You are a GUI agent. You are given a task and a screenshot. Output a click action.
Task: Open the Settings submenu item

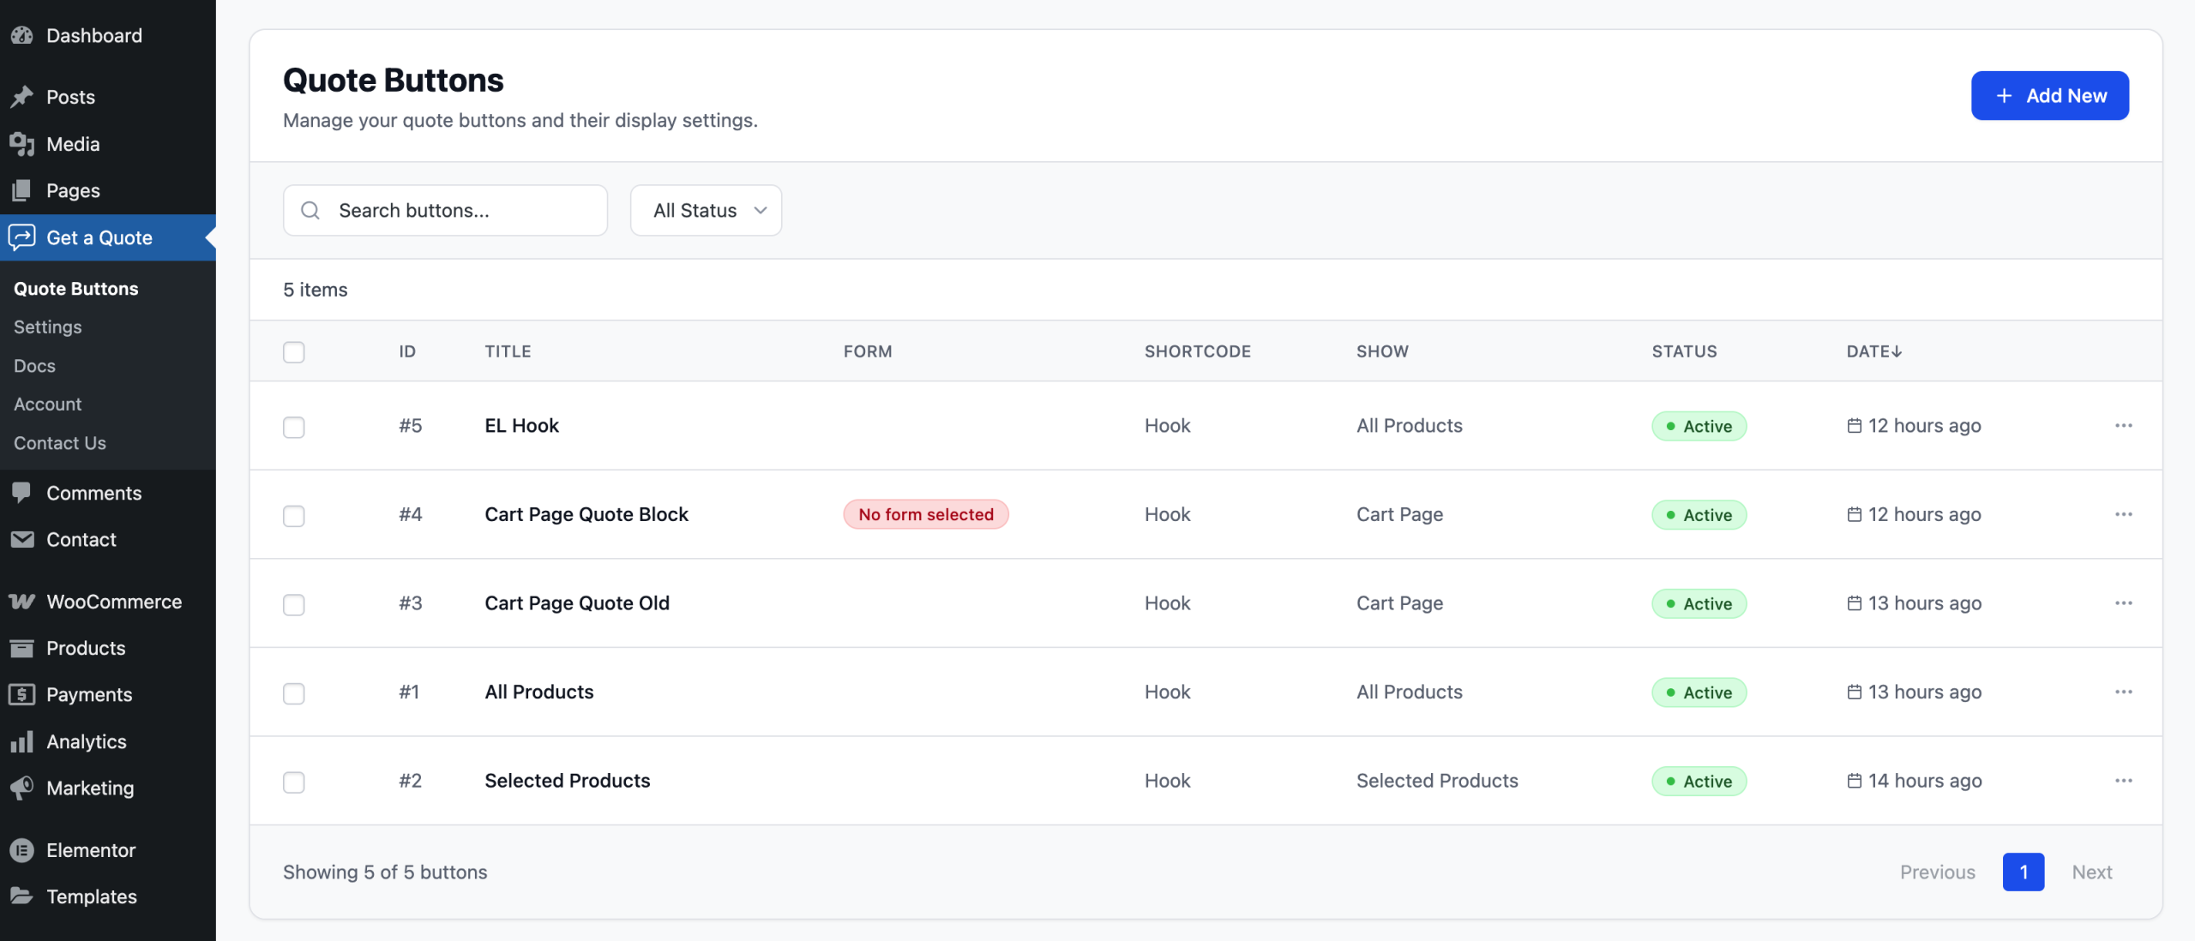tap(48, 327)
